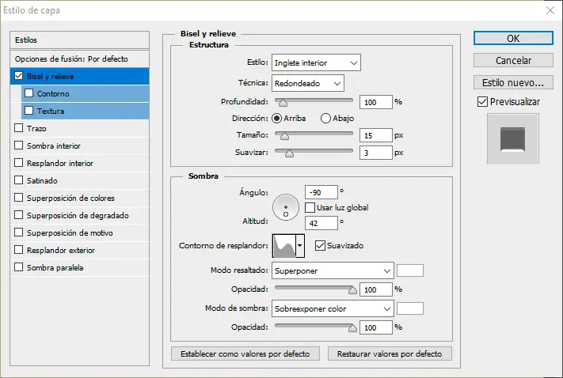This screenshot has height=378, width=563.
Task: Uncheck the Suavizado checkbox
Action: click(320, 245)
